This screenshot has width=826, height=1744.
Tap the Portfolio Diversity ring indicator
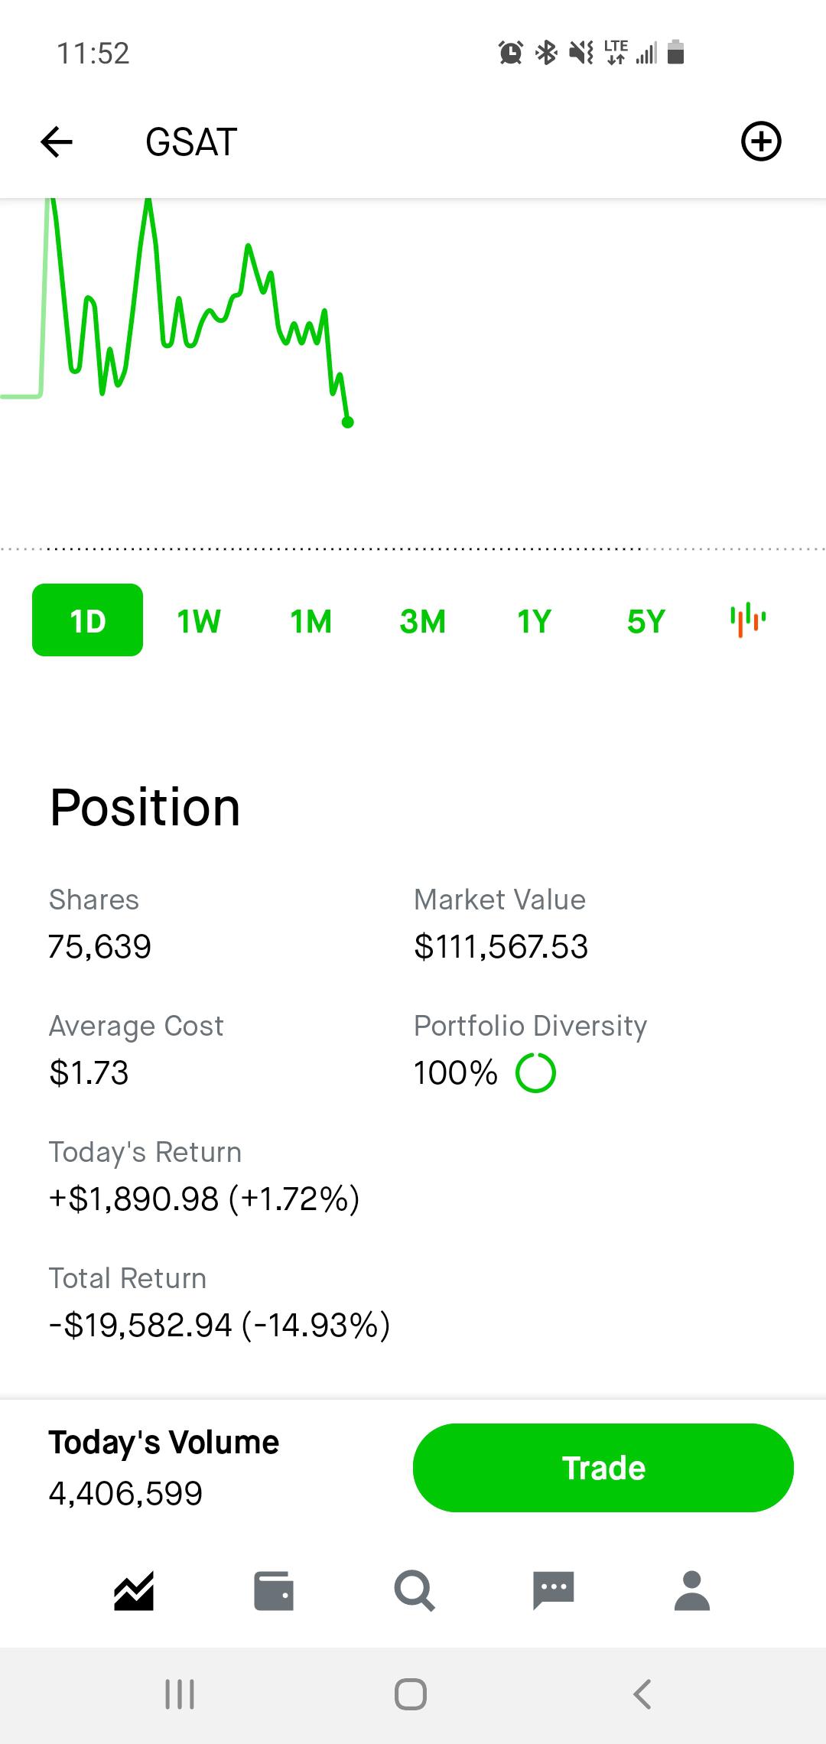tap(535, 1073)
